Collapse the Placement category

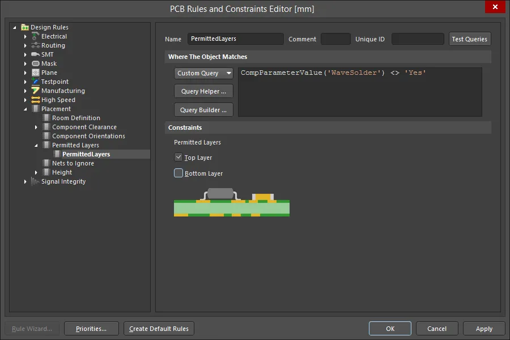25,109
